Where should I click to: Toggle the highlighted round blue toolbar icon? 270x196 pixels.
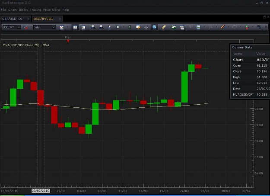coord(154,27)
